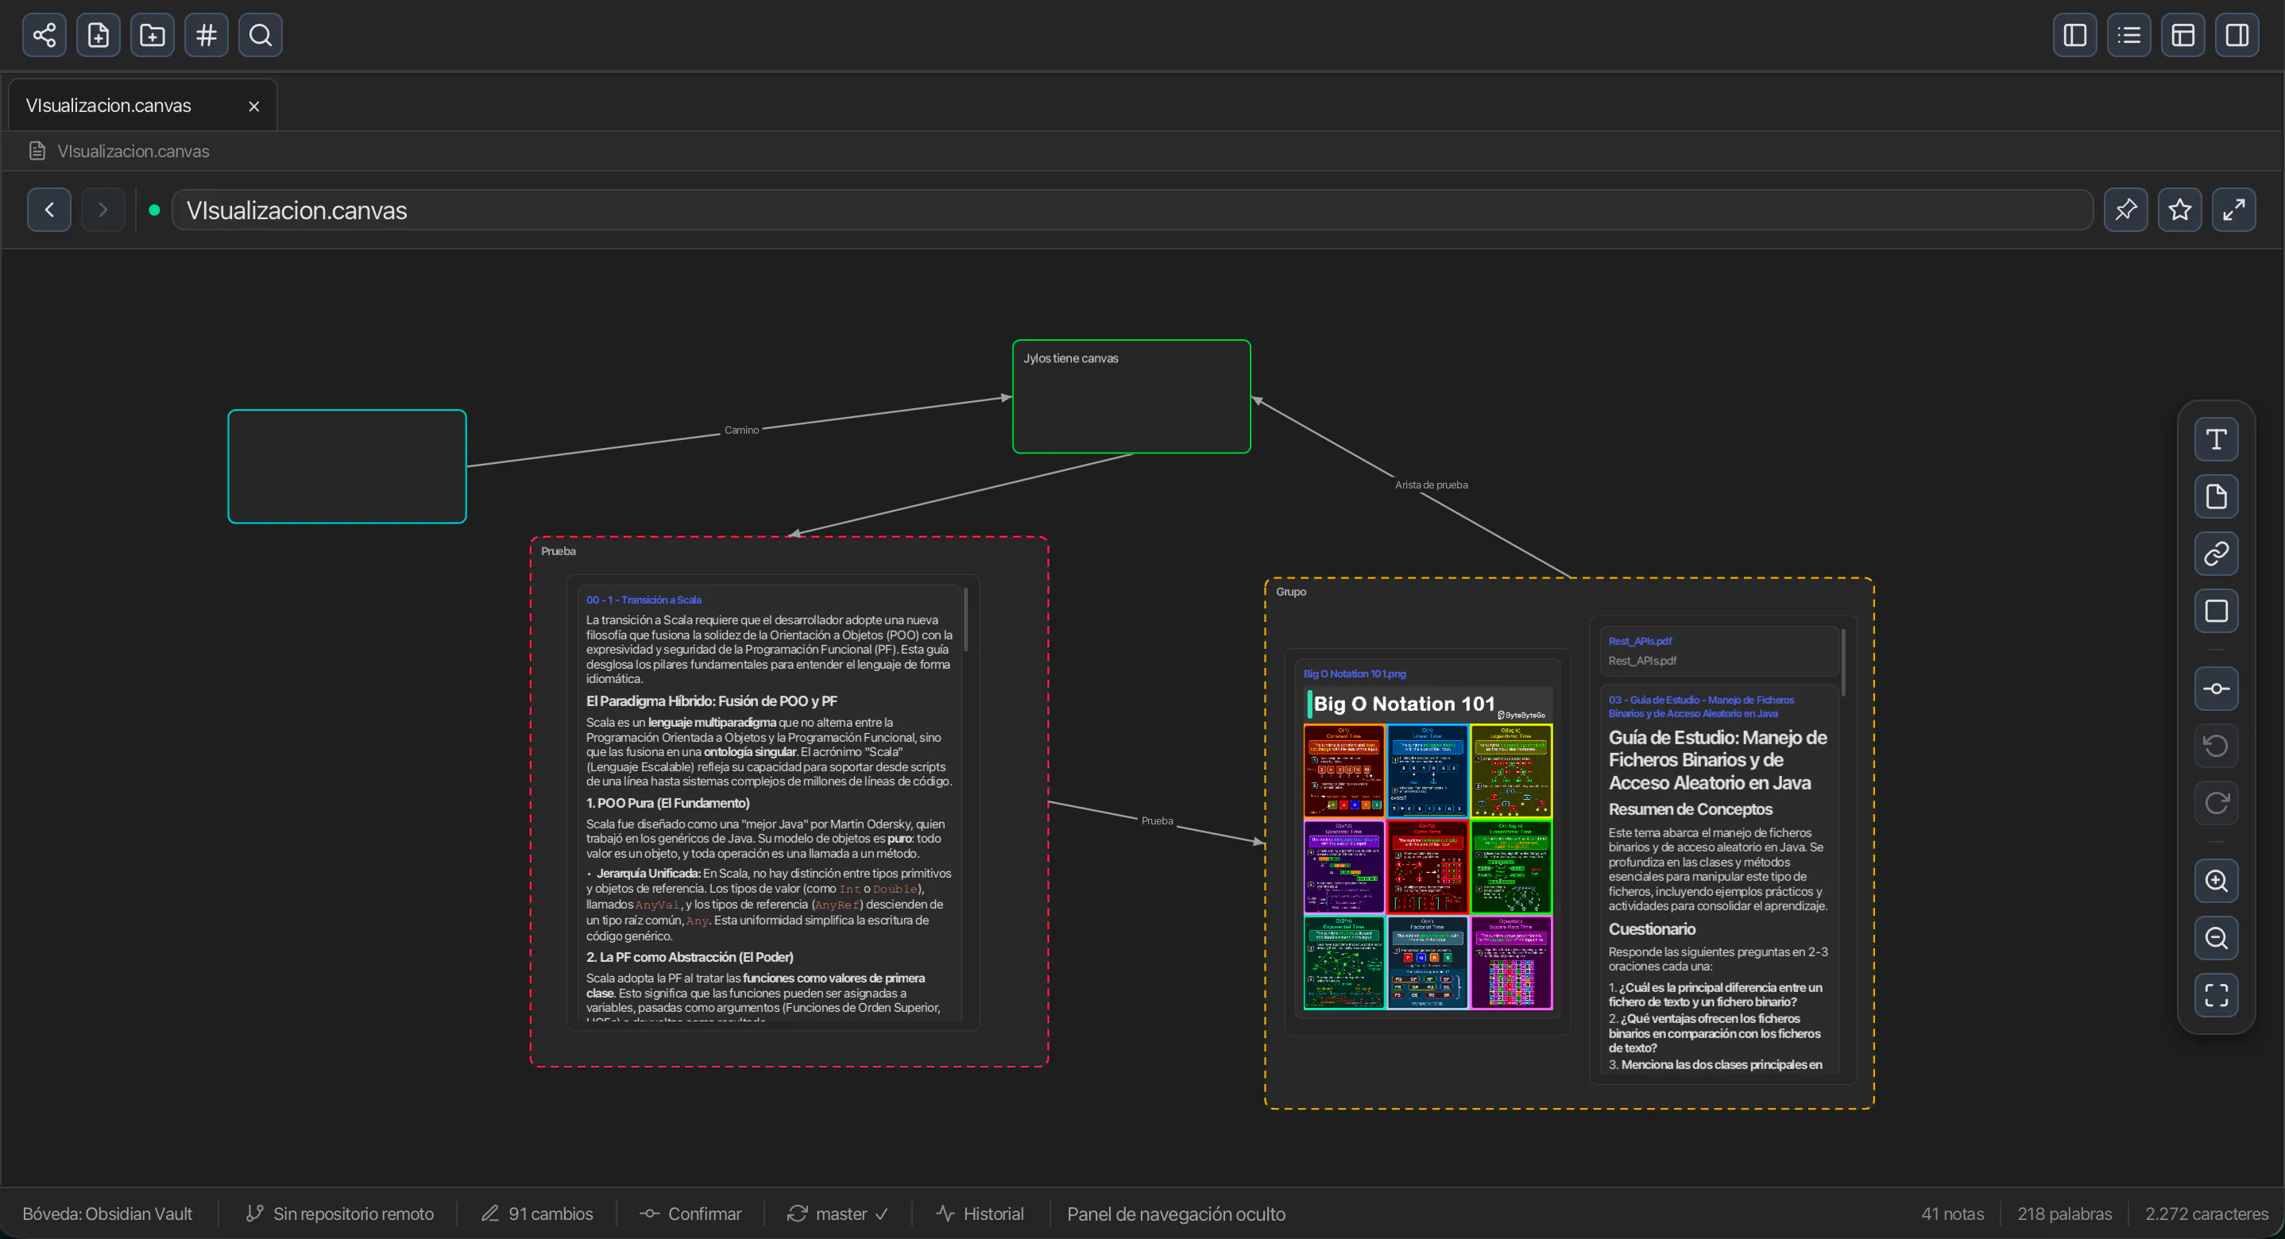Click 91 cambios in the status bar
Viewport: 2285px width, 1239px height.
(536, 1214)
